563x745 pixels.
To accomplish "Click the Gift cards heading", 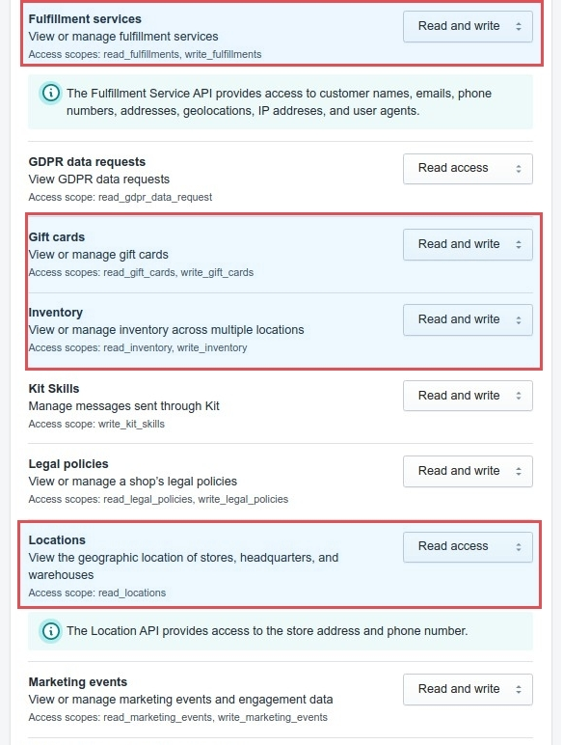I will [x=57, y=236].
